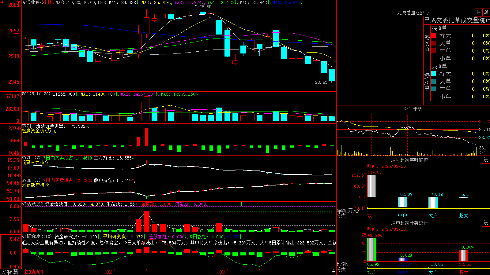This screenshot has width=490, height=275.
Task: Open 设 settings for 深市超赢分类统计
Action: click(x=486, y=223)
